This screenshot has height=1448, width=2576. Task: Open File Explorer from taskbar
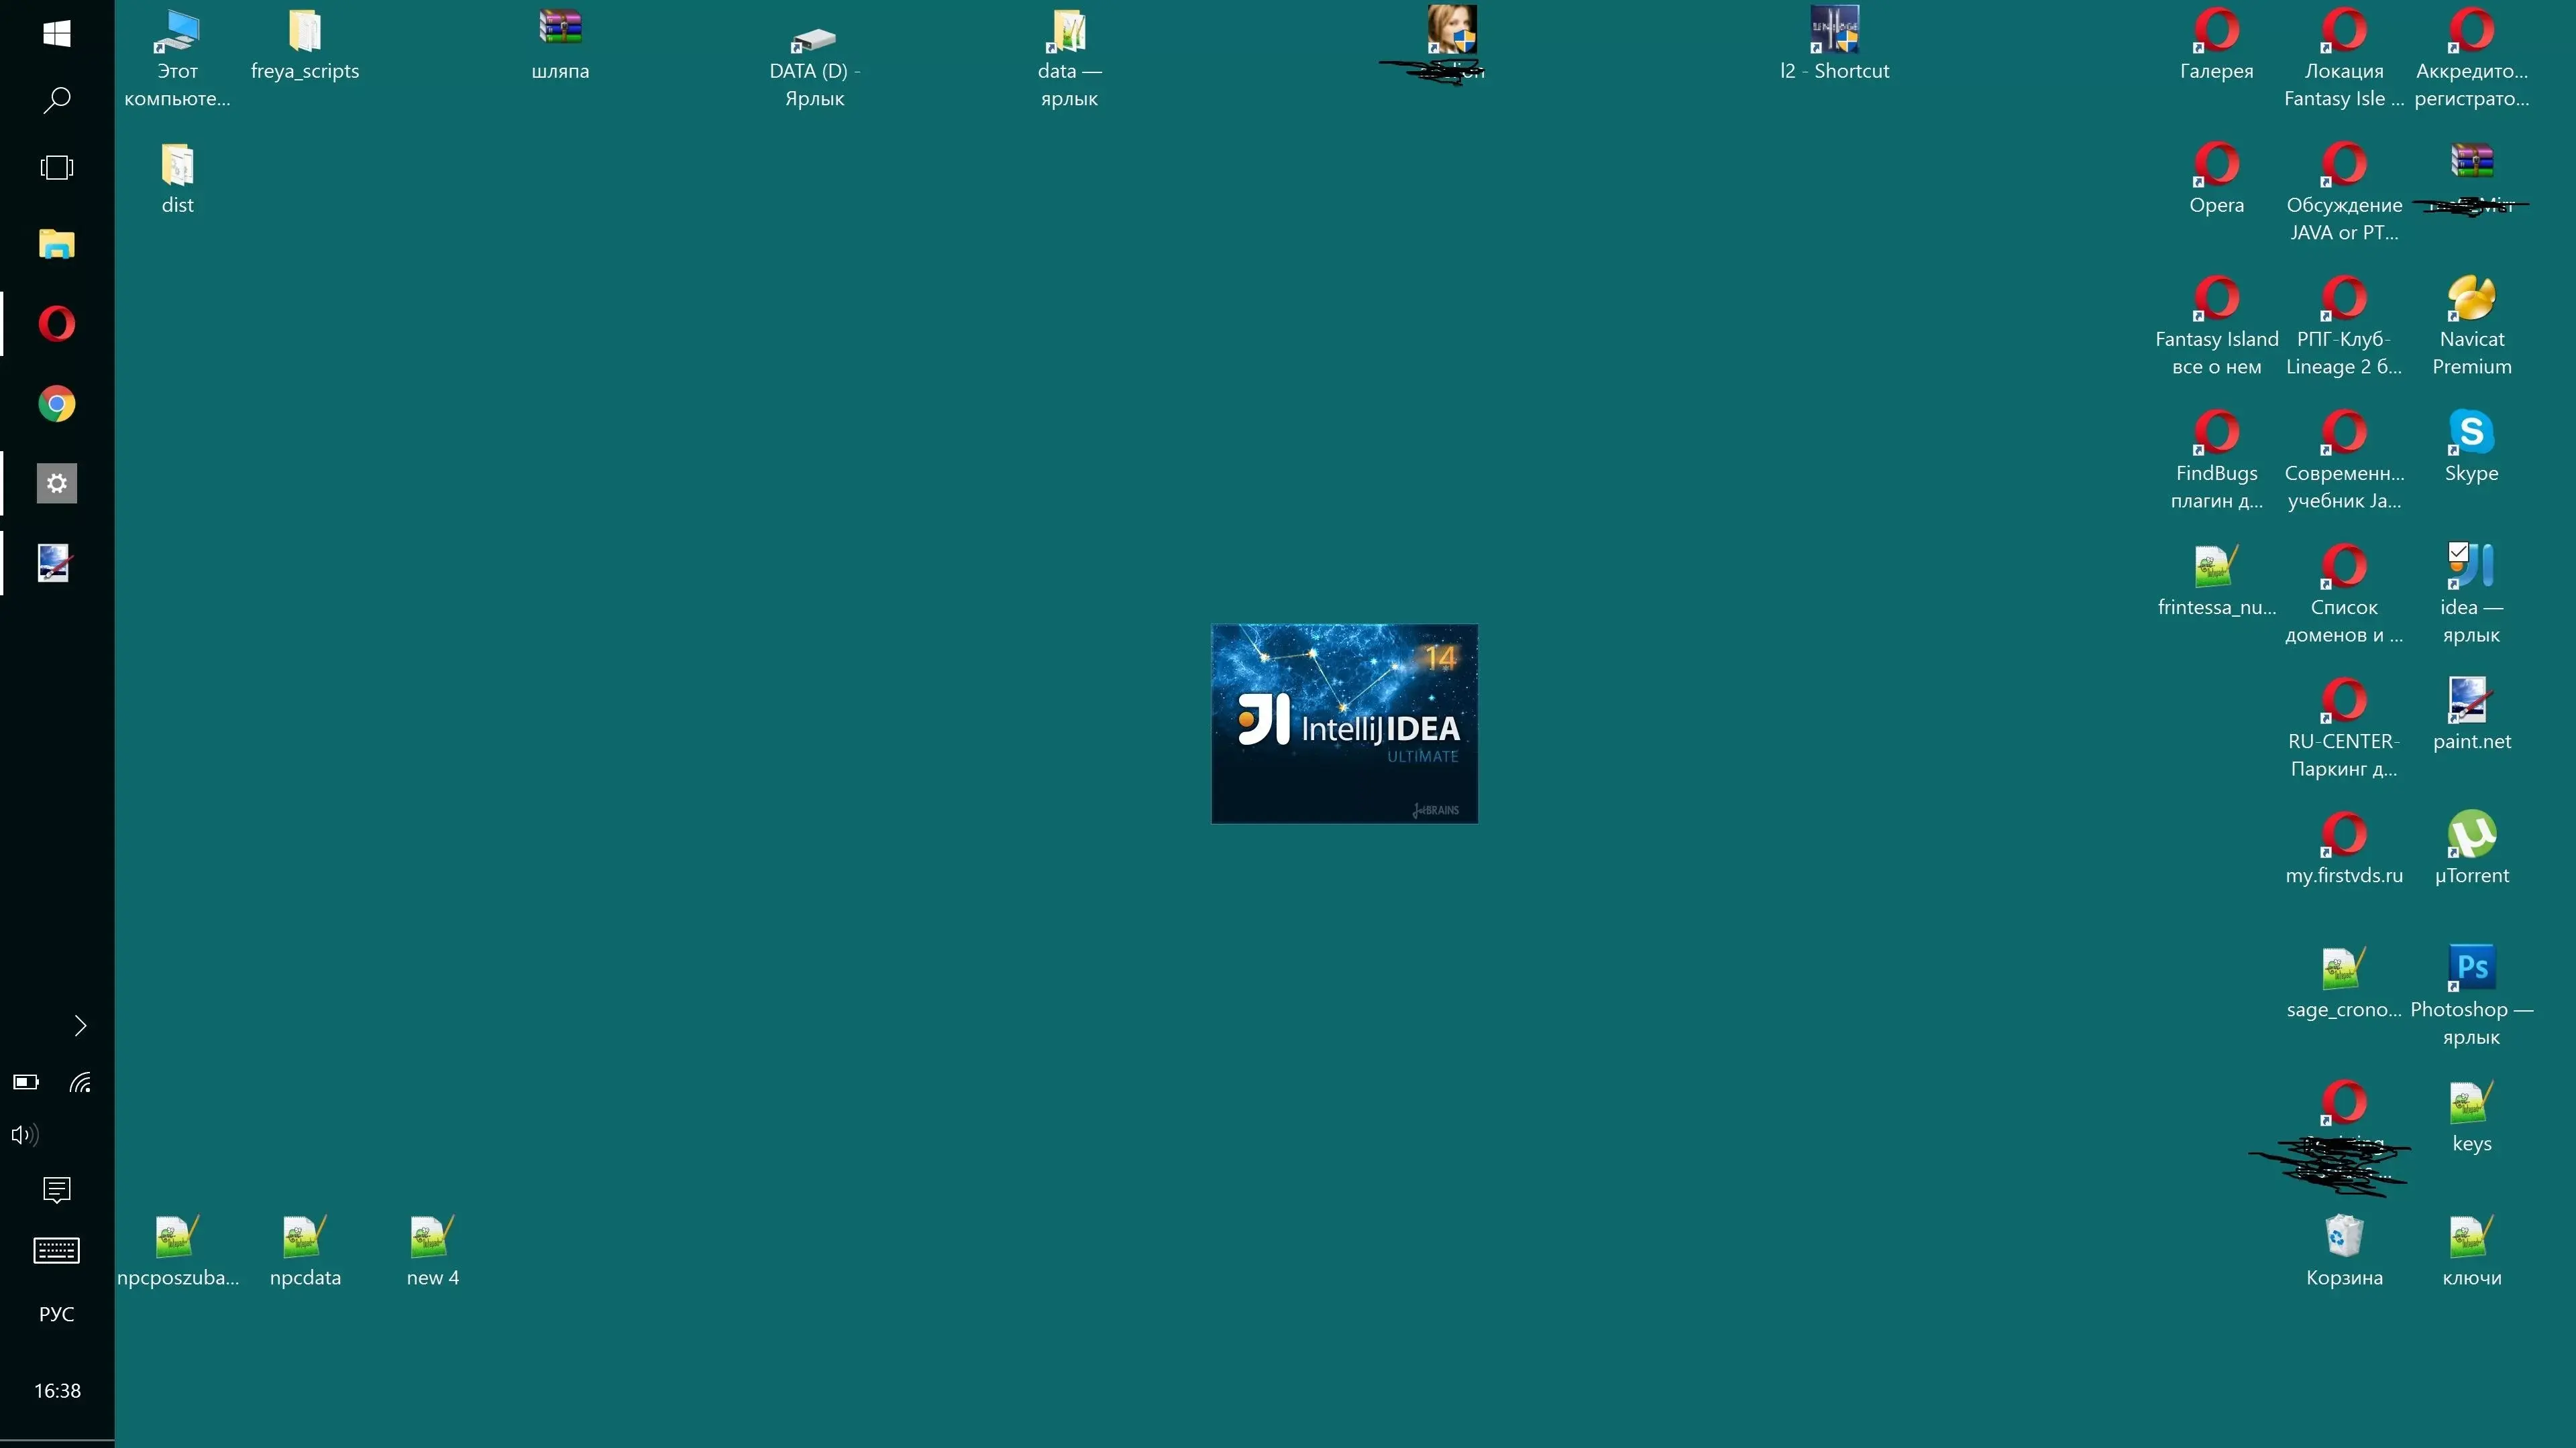point(57,244)
